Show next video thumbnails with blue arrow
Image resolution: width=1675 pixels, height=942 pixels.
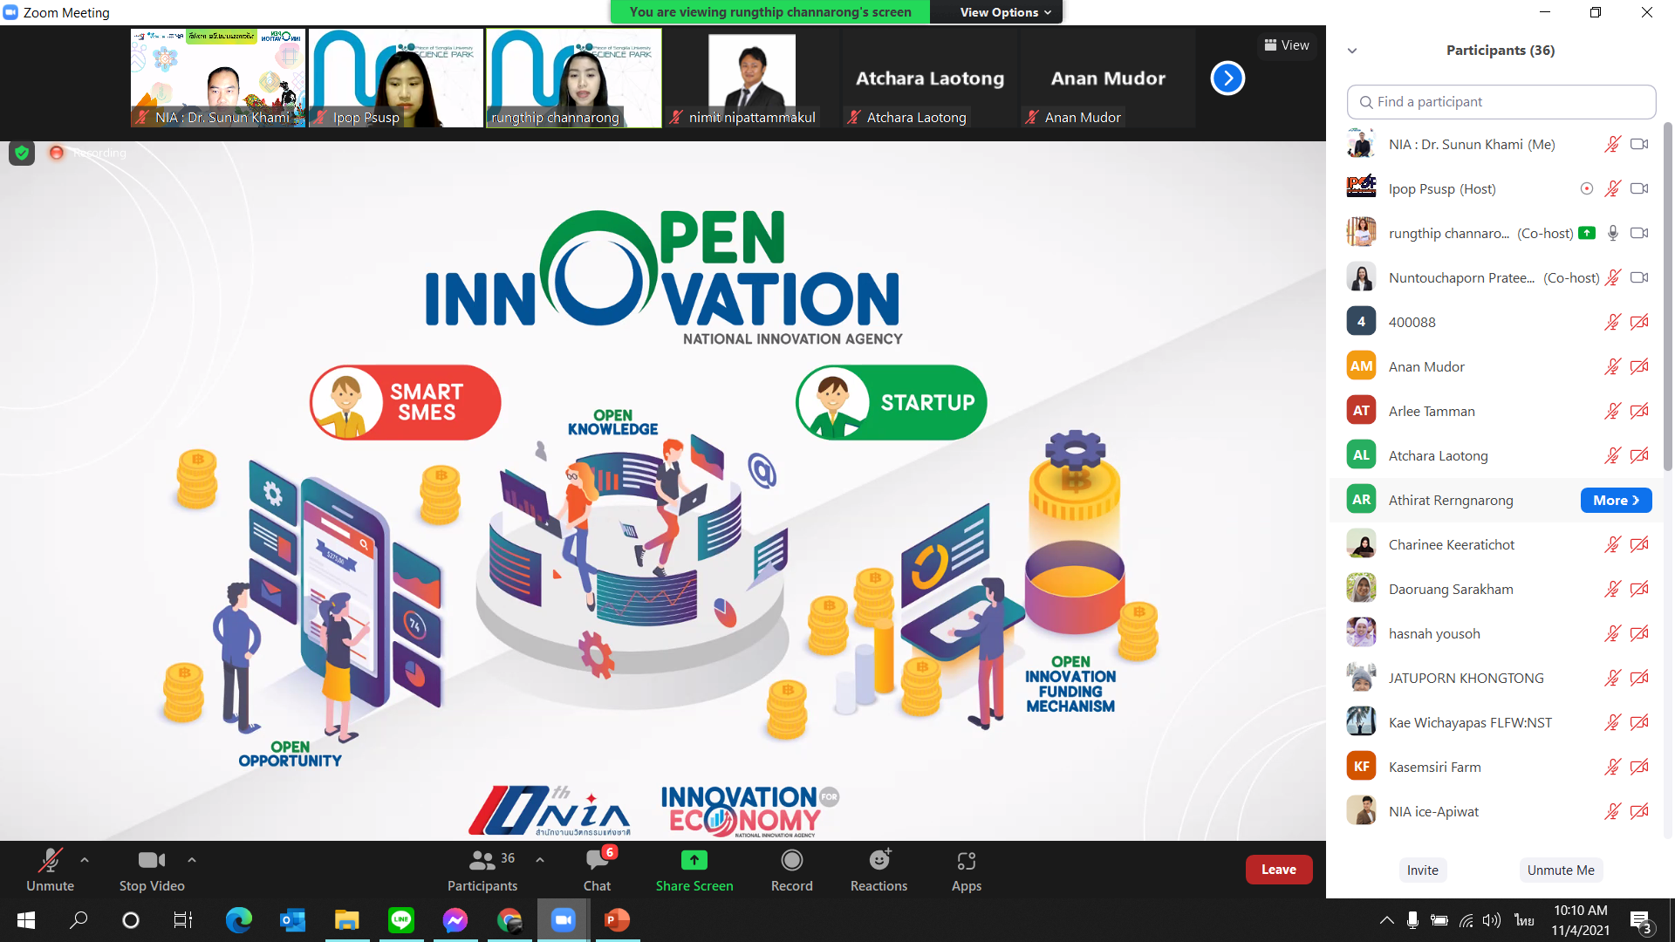pyautogui.click(x=1227, y=78)
